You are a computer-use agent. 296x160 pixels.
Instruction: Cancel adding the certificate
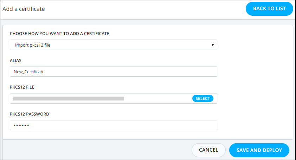pyautogui.click(x=208, y=150)
